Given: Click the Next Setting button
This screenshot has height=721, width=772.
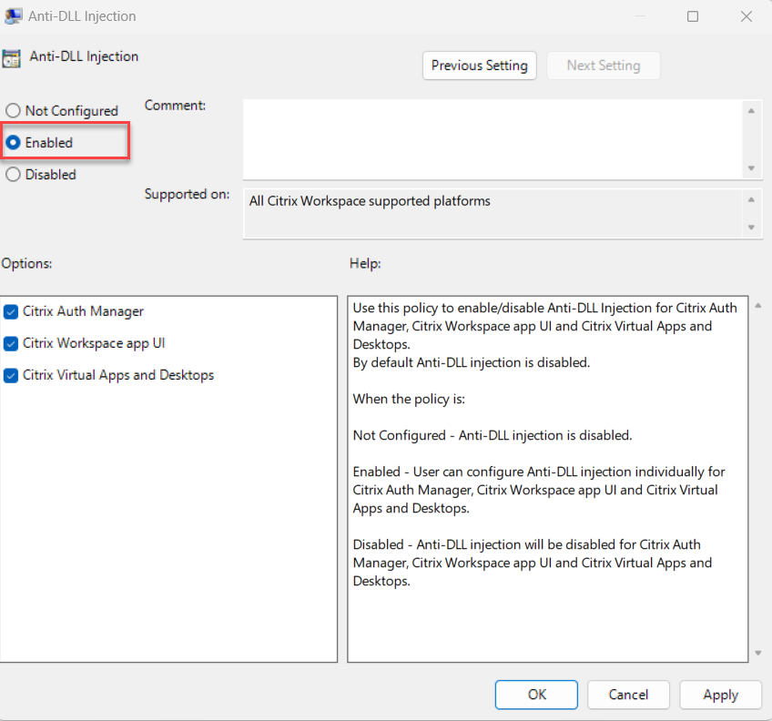Looking at the screenshot, I should (x=603, y=66).
